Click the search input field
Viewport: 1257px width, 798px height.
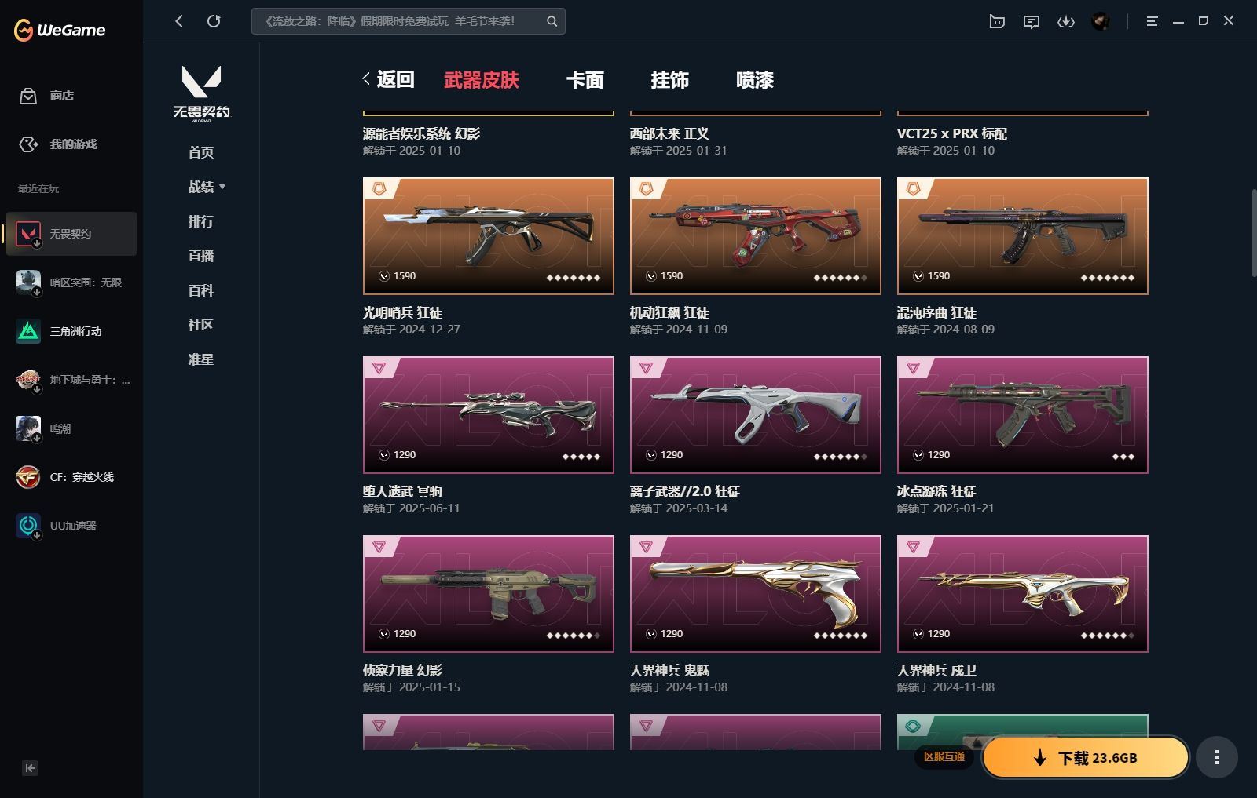(398, 21)
